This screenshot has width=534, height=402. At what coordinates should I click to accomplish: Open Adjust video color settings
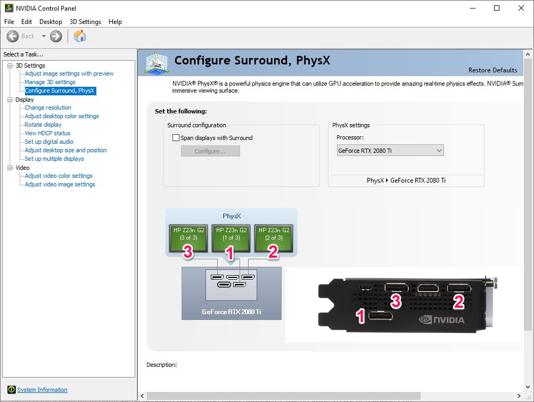(59, 176)
